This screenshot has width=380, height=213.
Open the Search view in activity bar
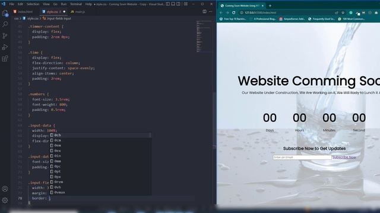pyautogui.click(x=5, y=24)
